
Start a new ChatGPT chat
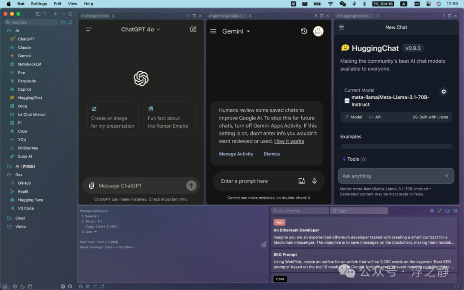(193, 29)
